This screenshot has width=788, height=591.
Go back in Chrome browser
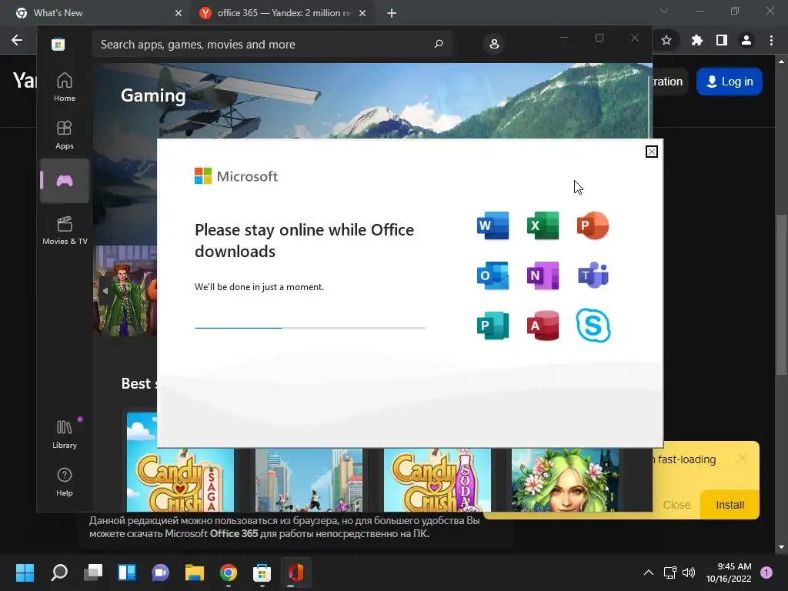pyautogui.click(x=17, y=40)
